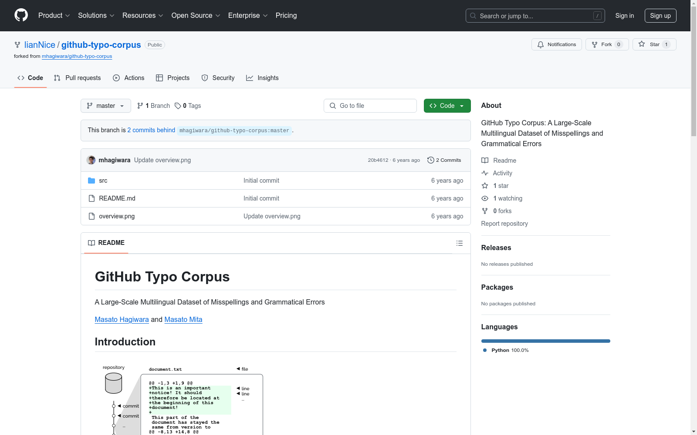Open the master branch dropdown
Image resolution: width=697 pixels, height=435 pixels.
(x=106, y=106)
